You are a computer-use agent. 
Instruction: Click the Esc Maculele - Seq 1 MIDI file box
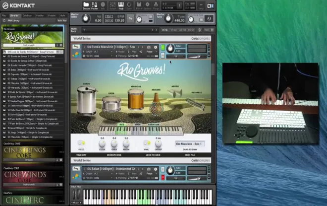[x=189, y=144]
